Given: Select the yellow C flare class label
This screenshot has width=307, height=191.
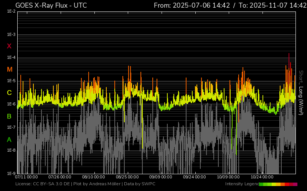Looking at the screenshot, I should coord(9,93).
